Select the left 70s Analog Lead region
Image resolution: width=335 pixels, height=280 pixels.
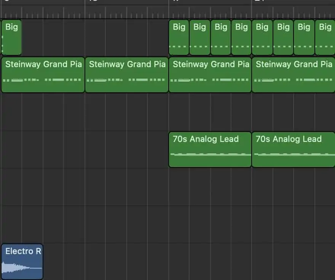[x=210, y=150]
